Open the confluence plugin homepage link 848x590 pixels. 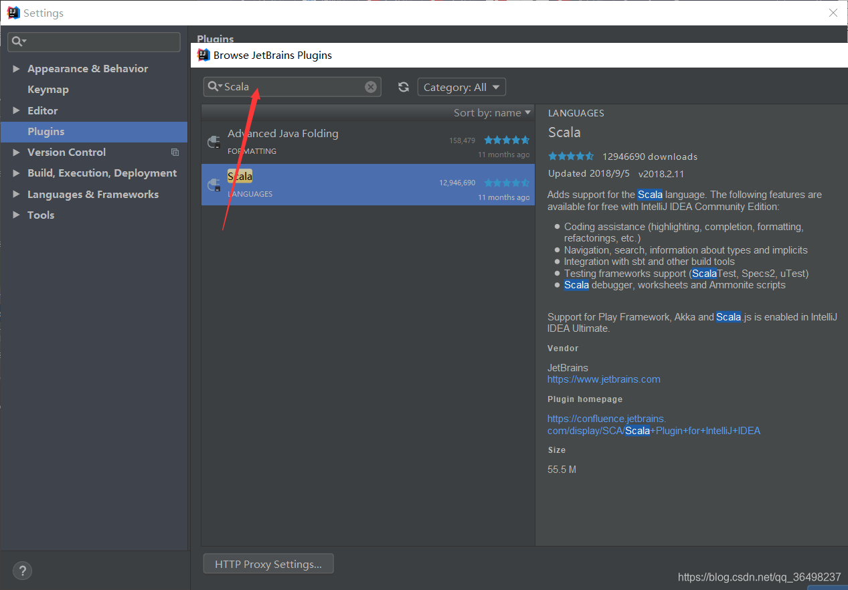[x=654, y=425]
